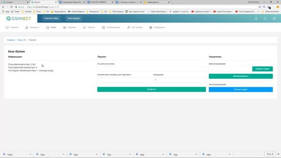Focus the Количество человек для парсинга field
Viewport: 281px width, 158px height.
124,80
